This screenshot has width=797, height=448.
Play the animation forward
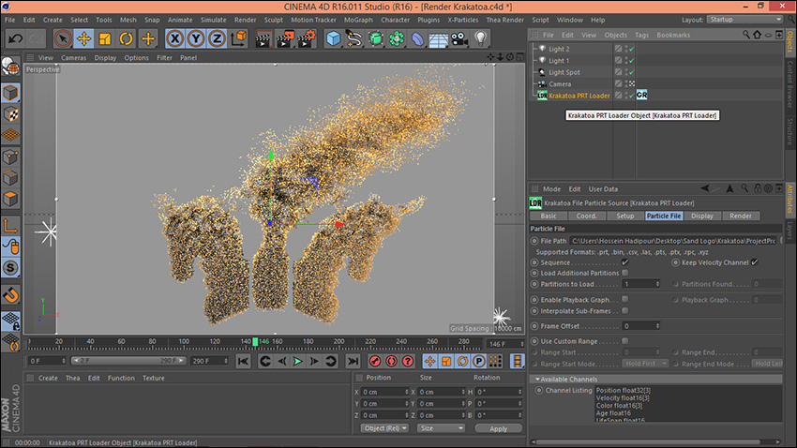[298, 361]
